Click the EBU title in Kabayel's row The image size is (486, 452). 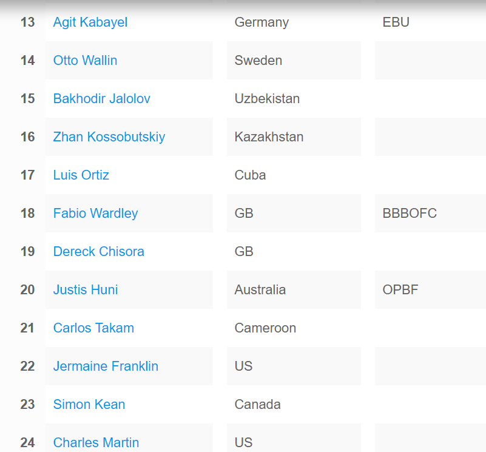[396, 22]
